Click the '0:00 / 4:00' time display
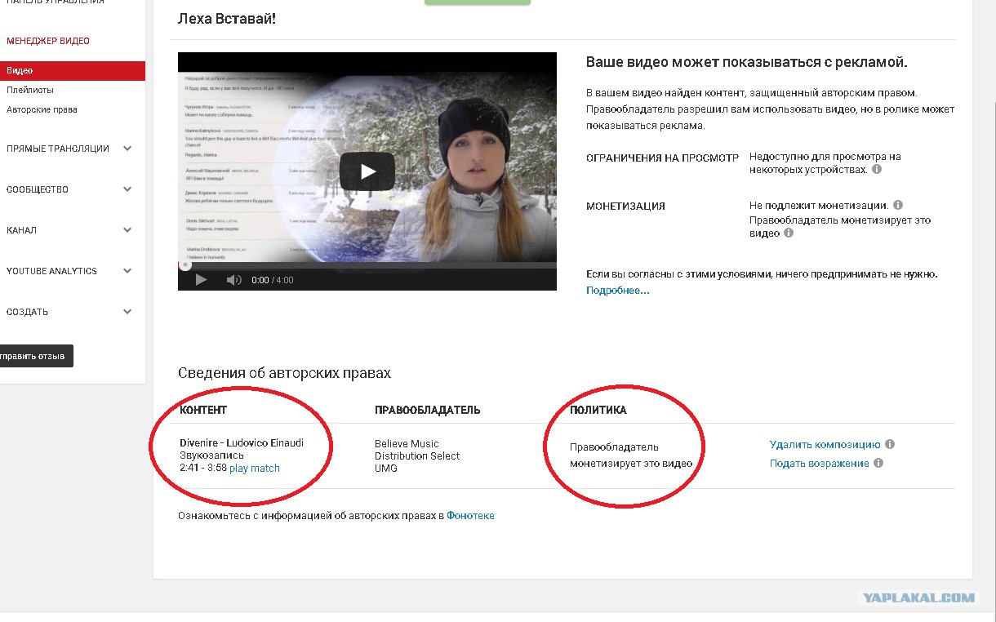996x622 pixels. coord(273,280)
